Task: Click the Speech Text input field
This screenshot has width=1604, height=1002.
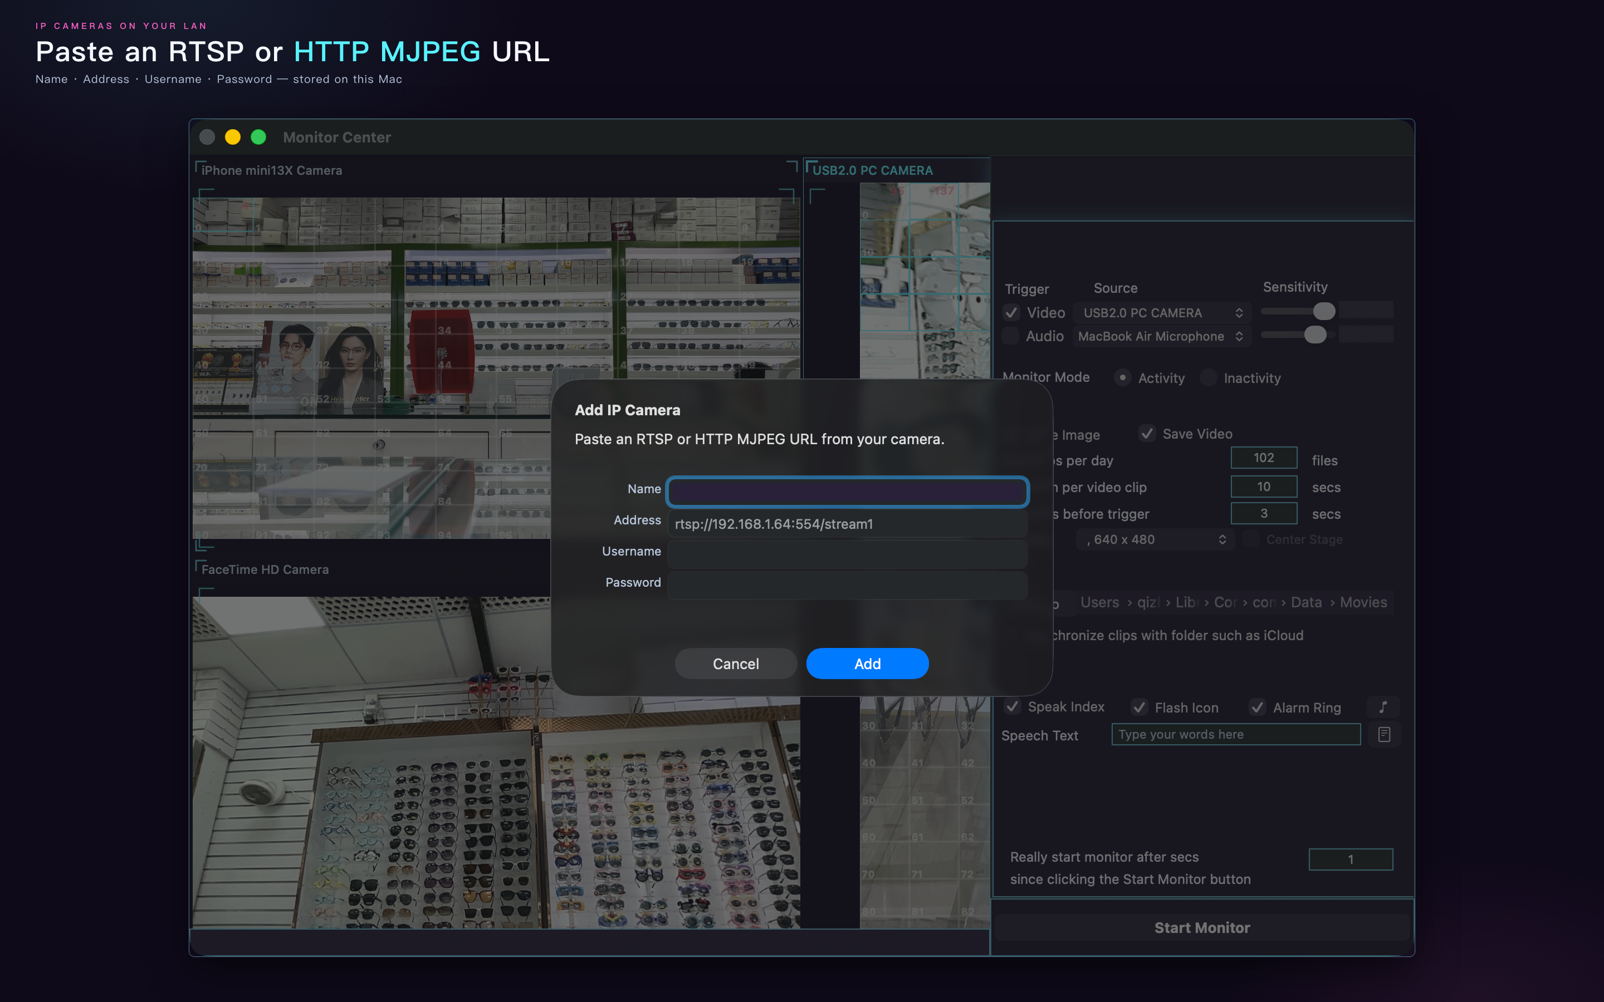Action: tap(1235, 734)
